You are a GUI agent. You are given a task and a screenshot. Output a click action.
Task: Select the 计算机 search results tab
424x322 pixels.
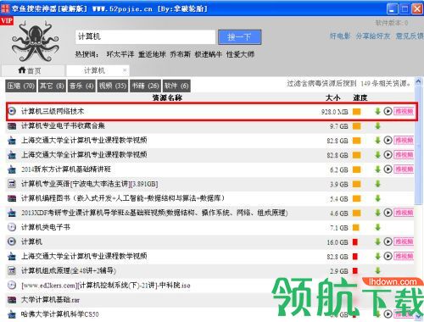click(x=98, y=70)
